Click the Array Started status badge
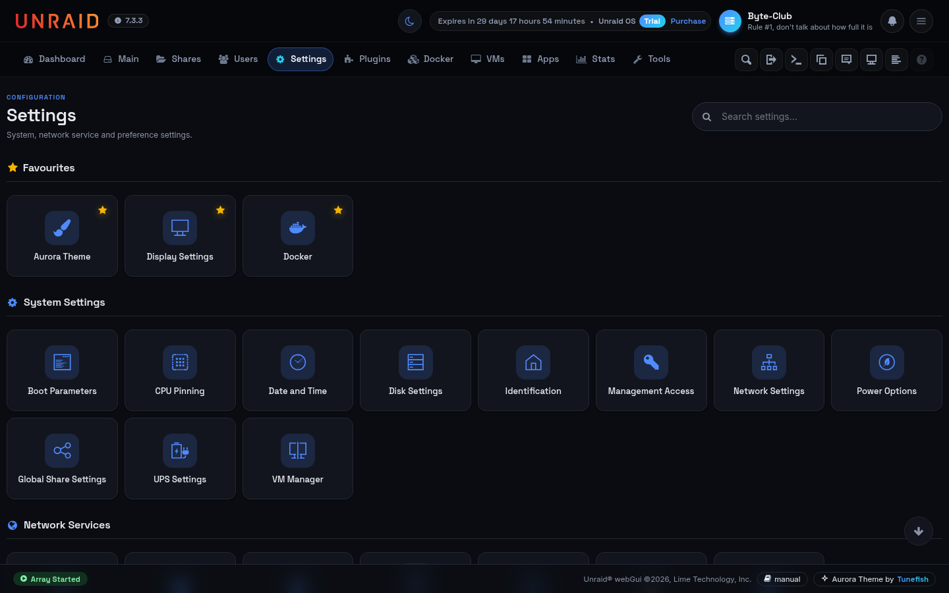The height and width of the screenshot is (593, 949). click(x=50, y=579)
